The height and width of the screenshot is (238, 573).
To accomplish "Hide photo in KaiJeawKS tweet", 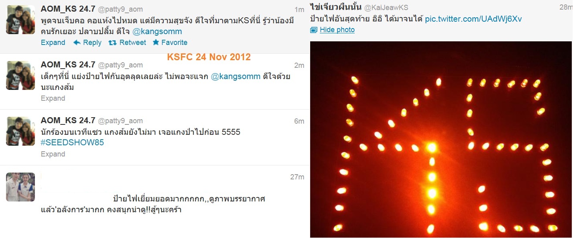I will point(337,30).
